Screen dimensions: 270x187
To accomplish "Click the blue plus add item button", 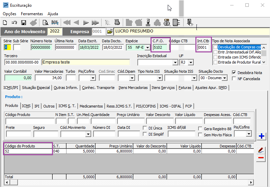I will (262, 136).
